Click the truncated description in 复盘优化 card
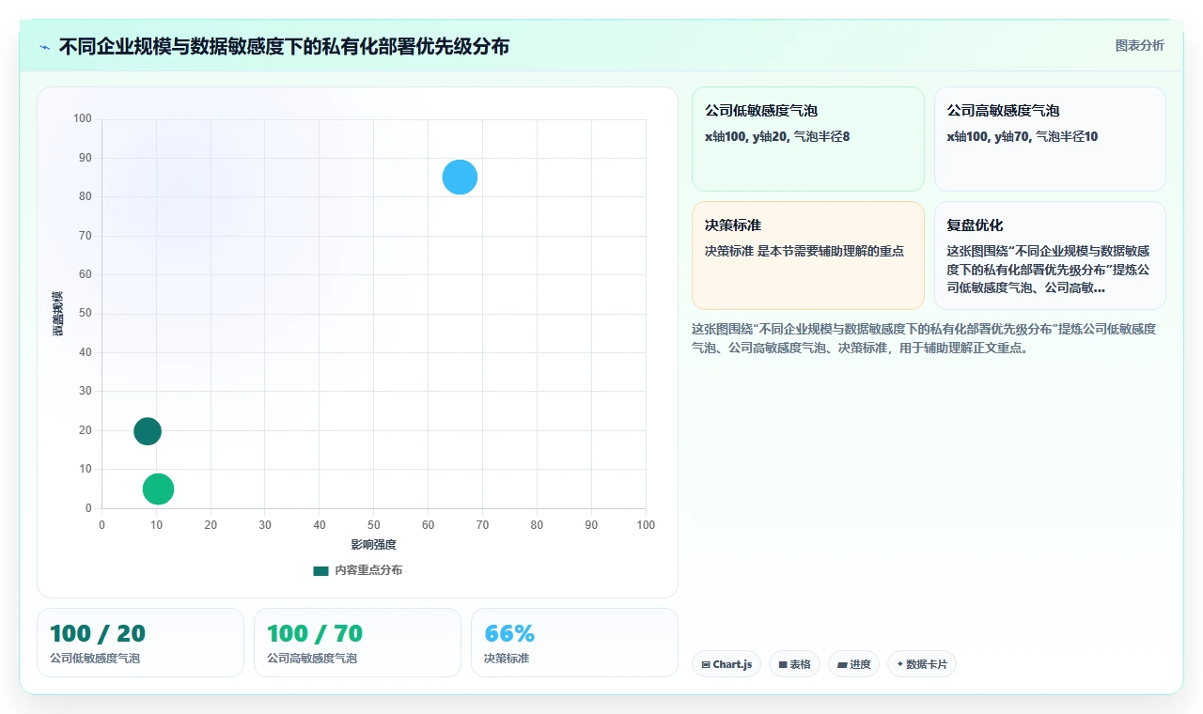This screenshot has width=1203, height=714. coord(1048,270)
